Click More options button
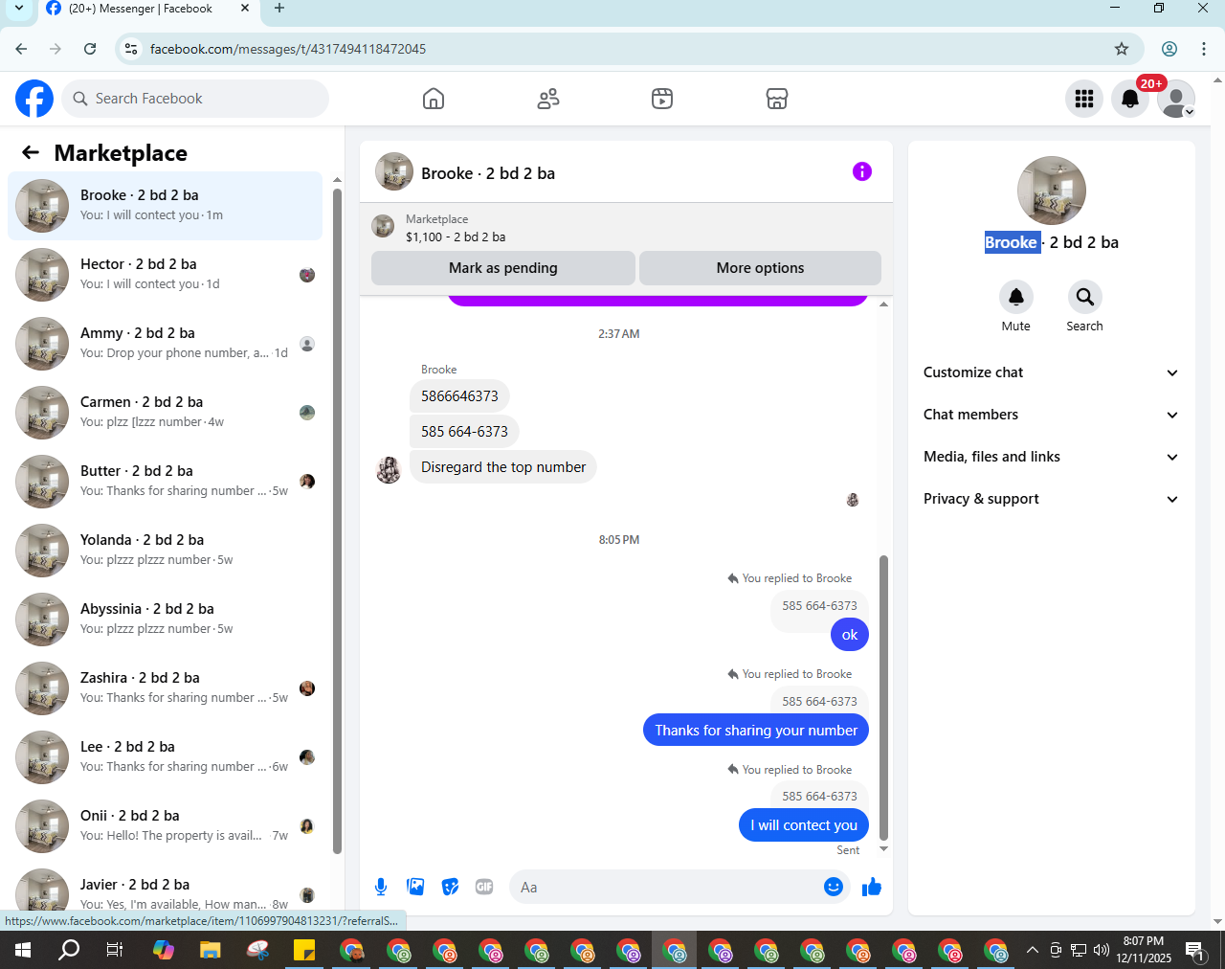1225x969 pixels. click(x=760, y=268)
